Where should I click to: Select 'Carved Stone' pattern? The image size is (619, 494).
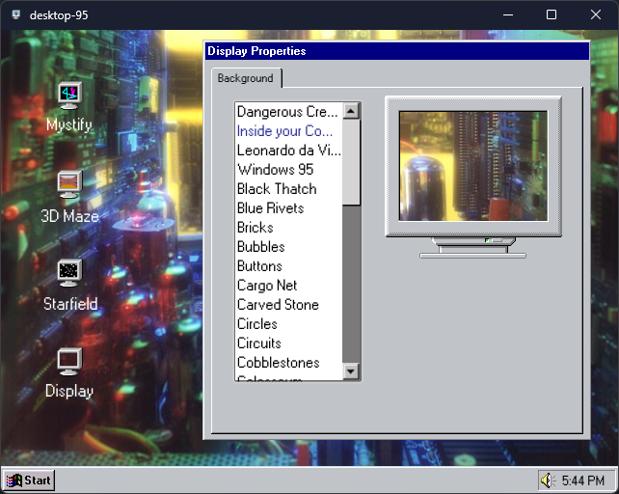pyautogui.click(x=288, y=305)
